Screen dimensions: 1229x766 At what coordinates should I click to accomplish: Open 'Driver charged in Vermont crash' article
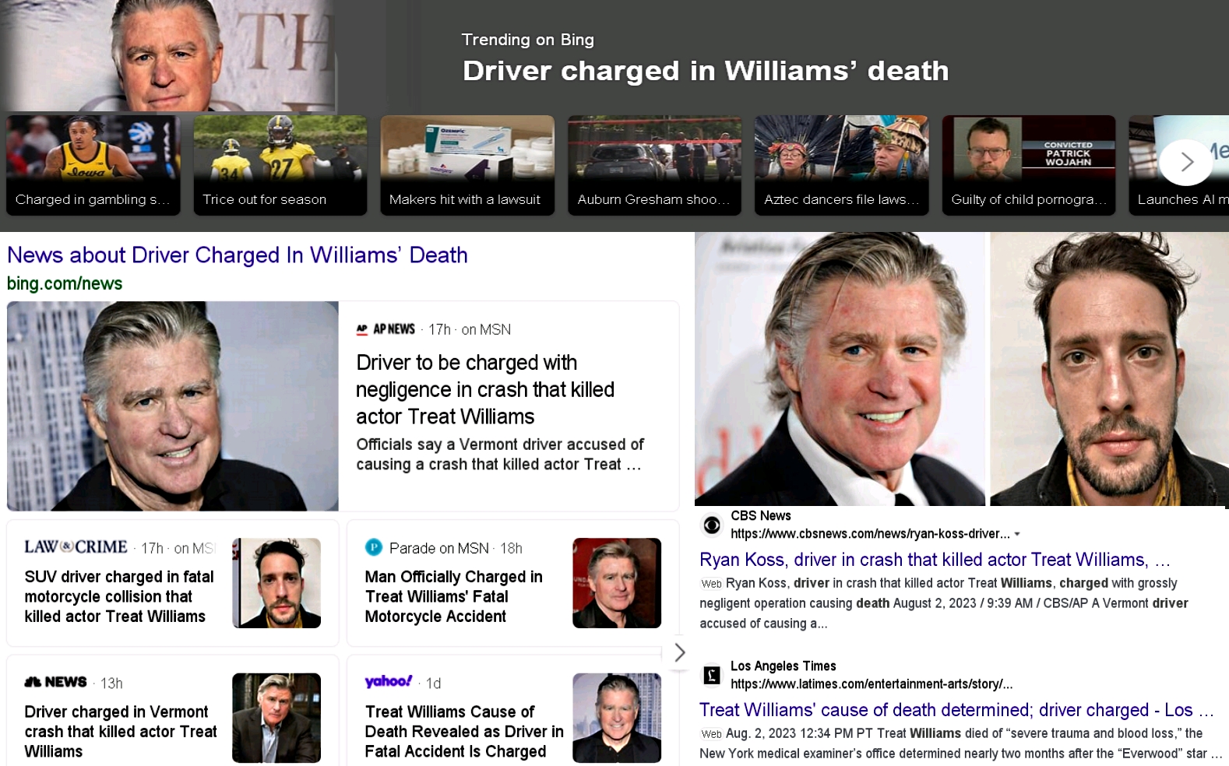[x=121, y=732]
